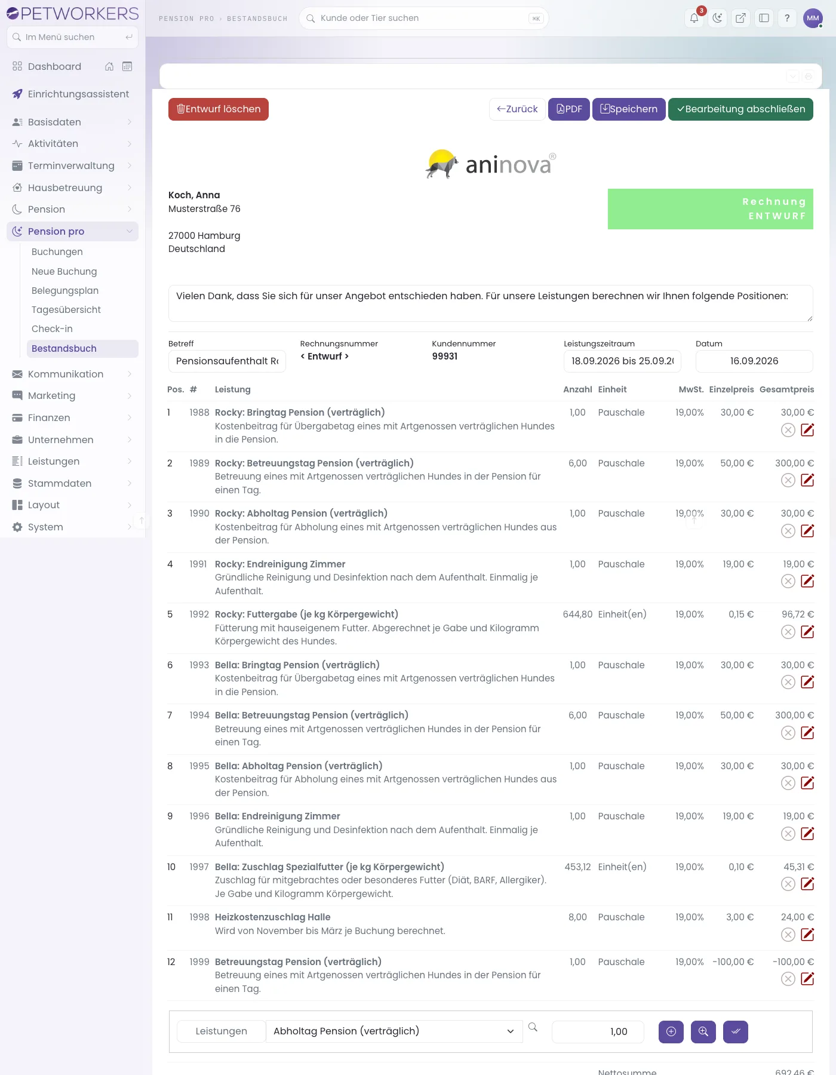Open external link icon in header
836x1075 pixels.
pyautogui.click(x=740, y=18)
